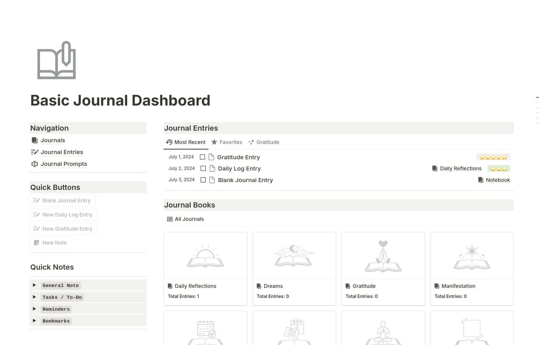Click the Journal Prompts icon in Navigation

(34, 164)
